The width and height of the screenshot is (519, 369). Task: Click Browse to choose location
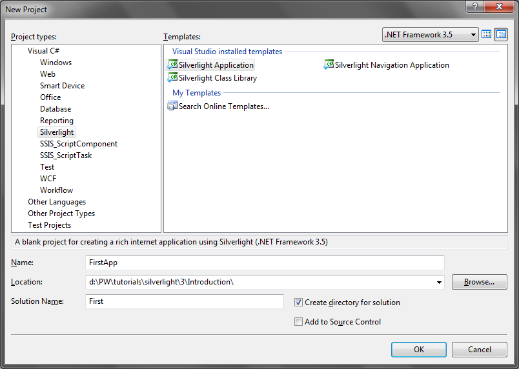[479, 282]
